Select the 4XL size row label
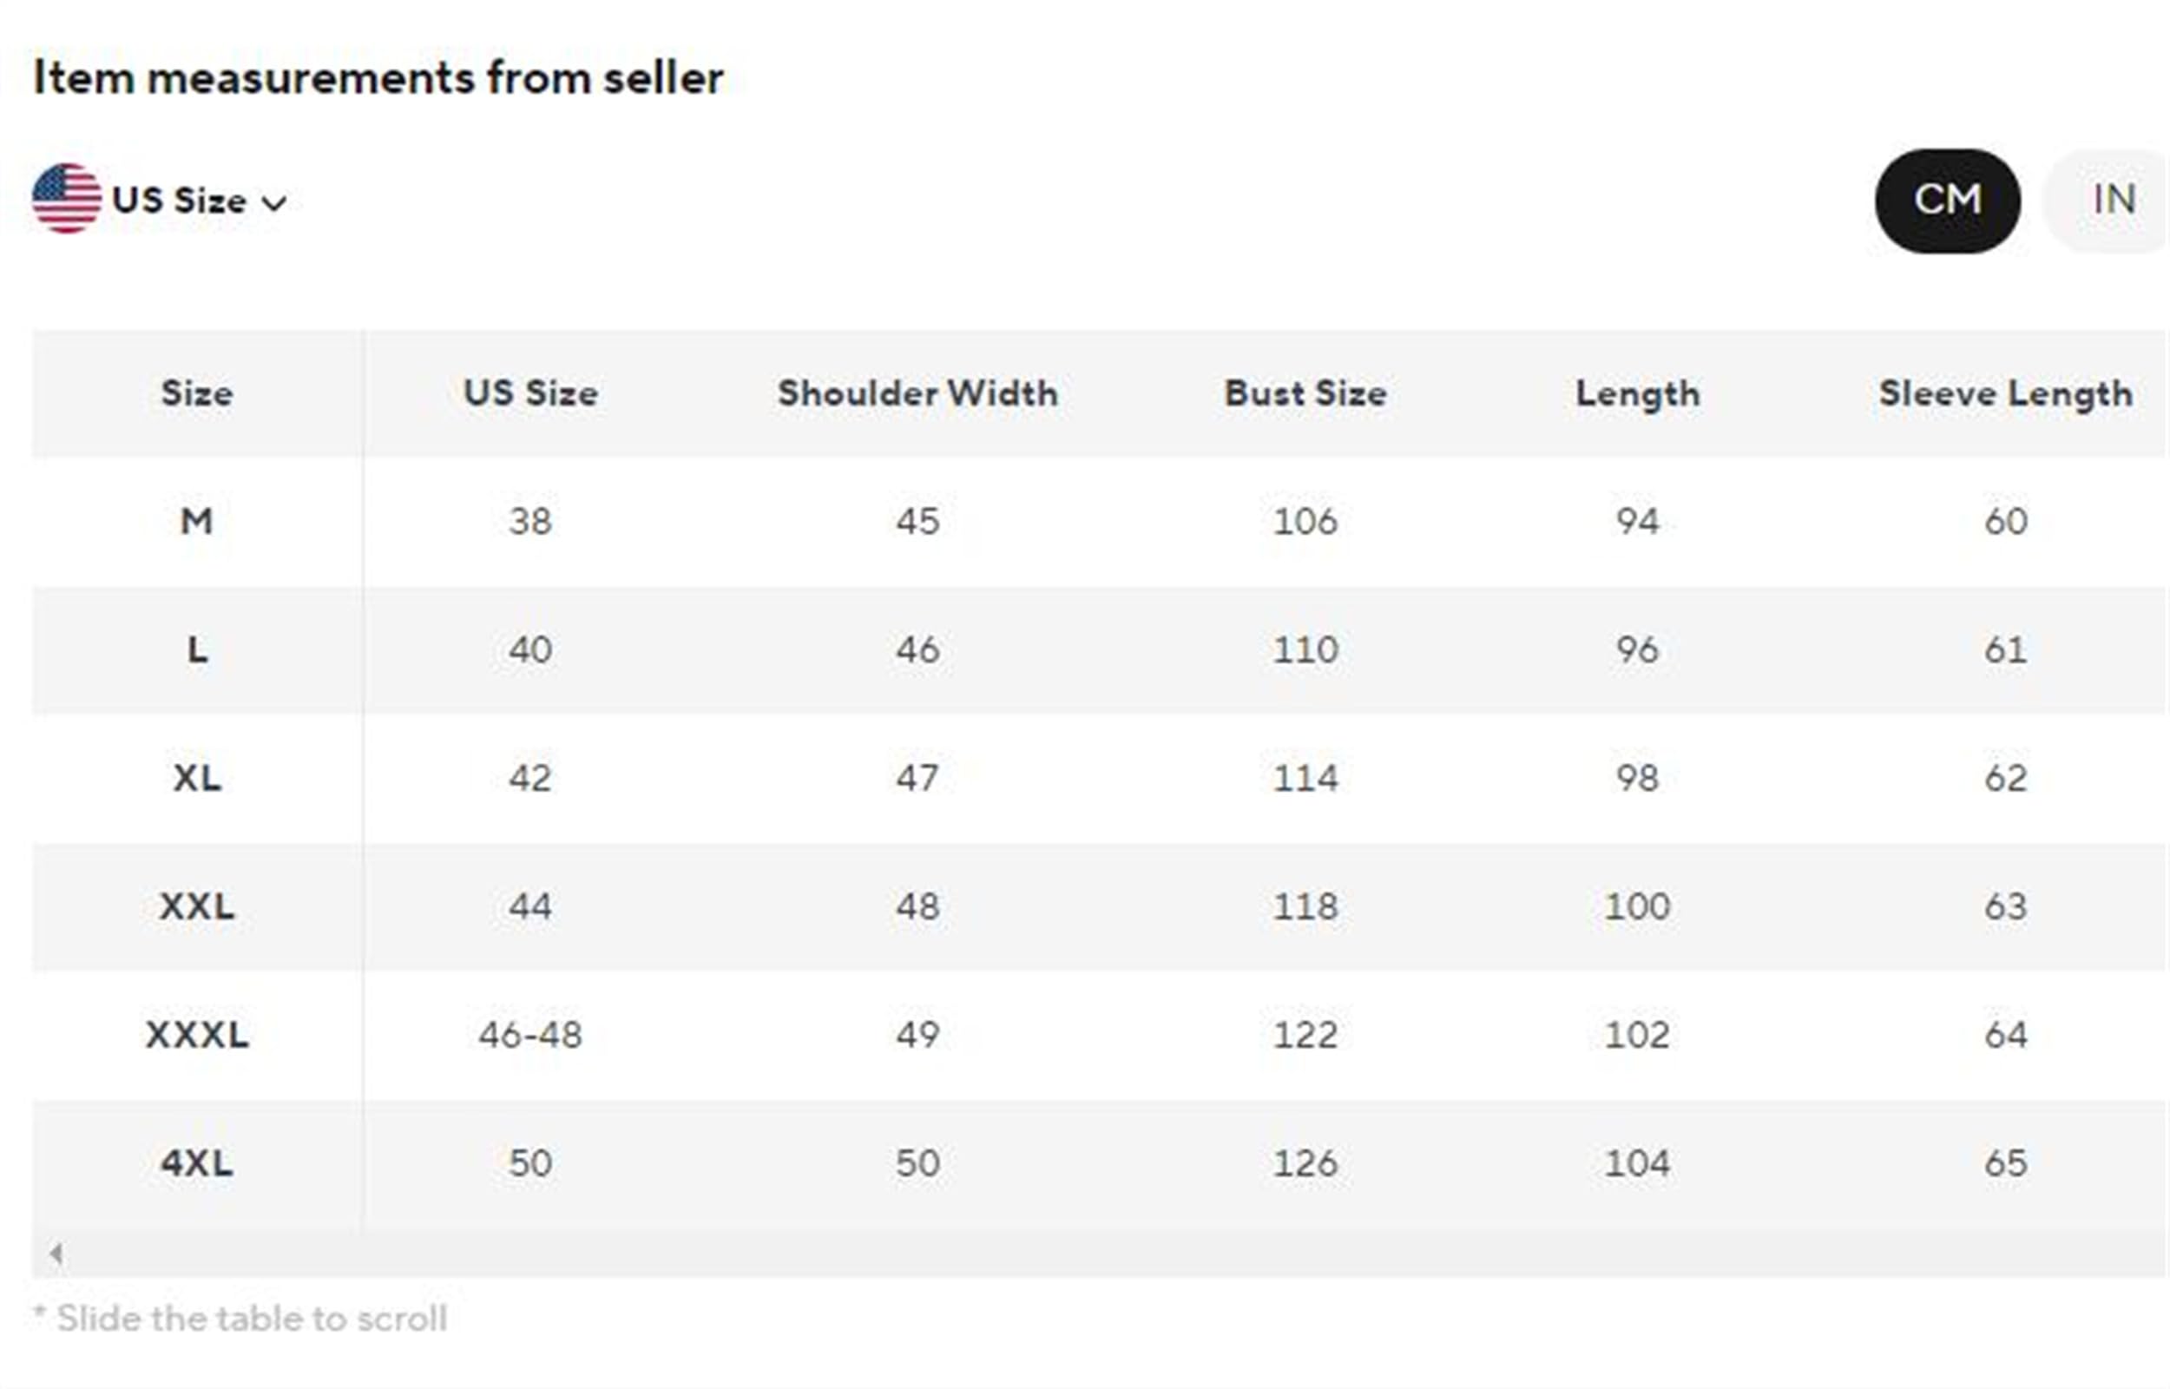Image resolution: width=2170 pixels, height=1389 pixels. point(197,1163)
